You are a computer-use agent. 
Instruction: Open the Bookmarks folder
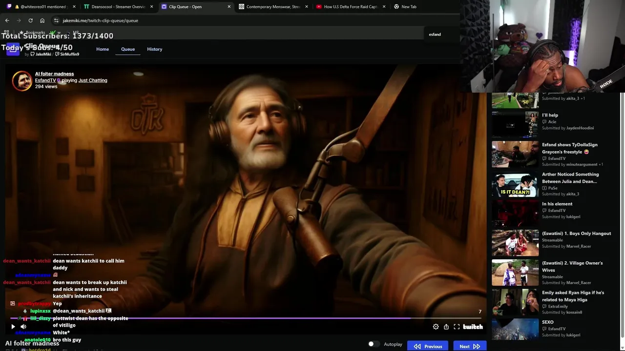(33, 33)
